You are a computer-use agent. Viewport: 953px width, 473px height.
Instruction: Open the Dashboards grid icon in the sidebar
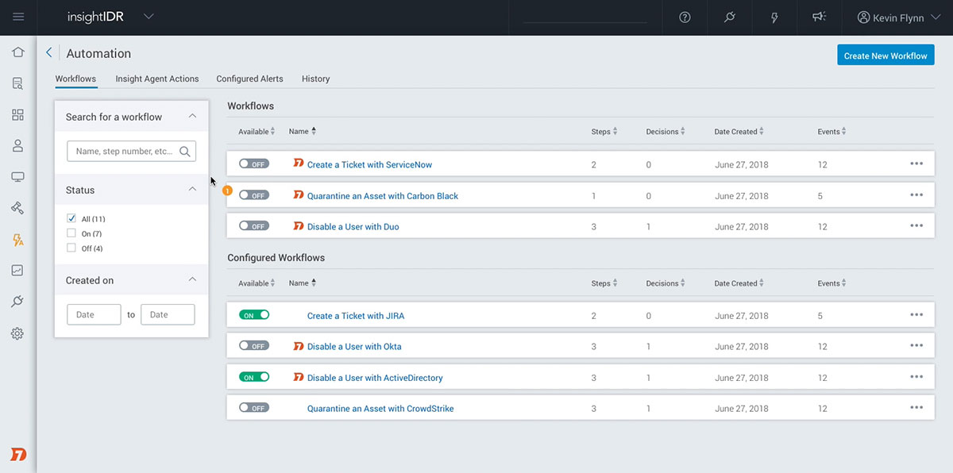click(17, 115)
